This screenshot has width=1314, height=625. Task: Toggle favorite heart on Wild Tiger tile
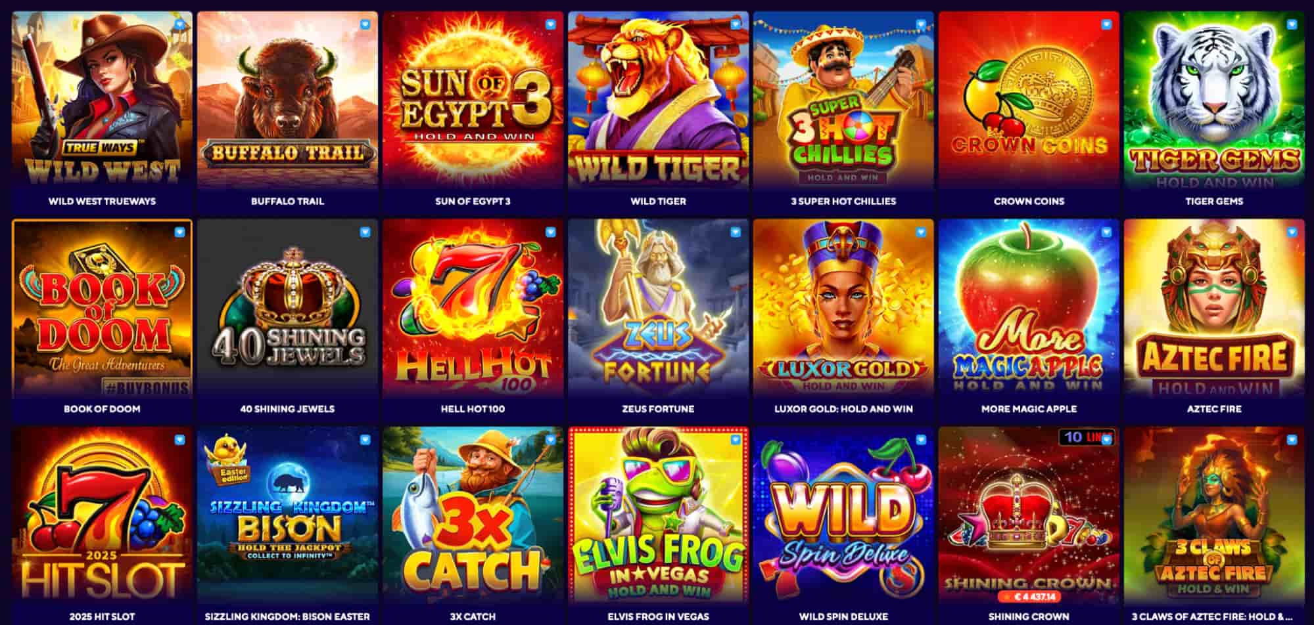click(736, 24)
